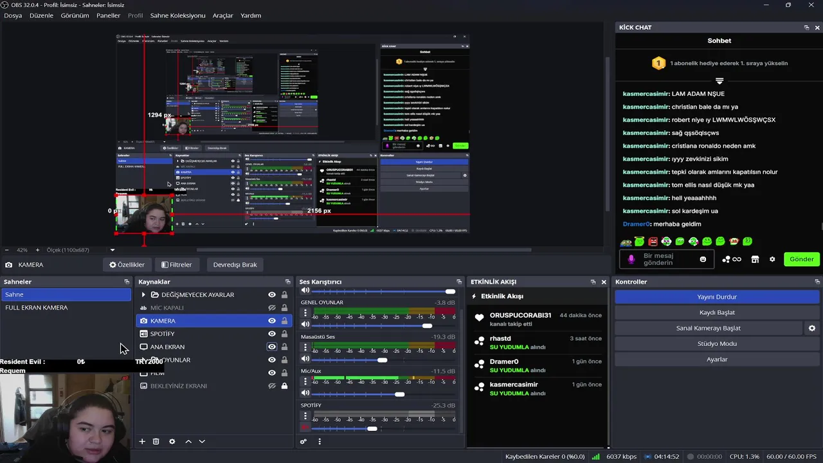Hide the KAMERA source

click(x=272, y=321)
